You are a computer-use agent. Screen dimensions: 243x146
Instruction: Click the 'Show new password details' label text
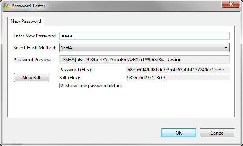tap(94, 86)
